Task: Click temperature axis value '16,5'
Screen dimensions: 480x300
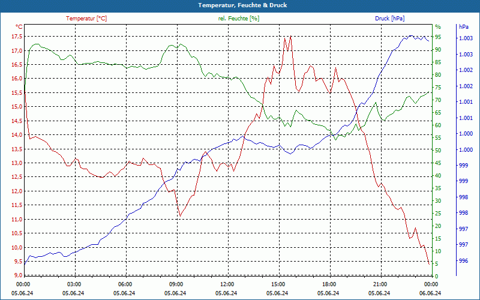Action: (17, 65)
